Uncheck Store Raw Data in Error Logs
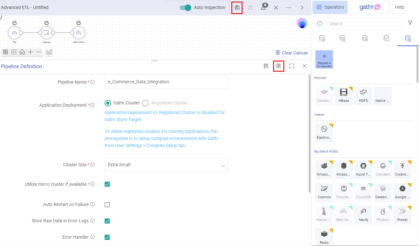Image resolution: width=420 pixels, height=246 pixels. (x=107, y=221)
